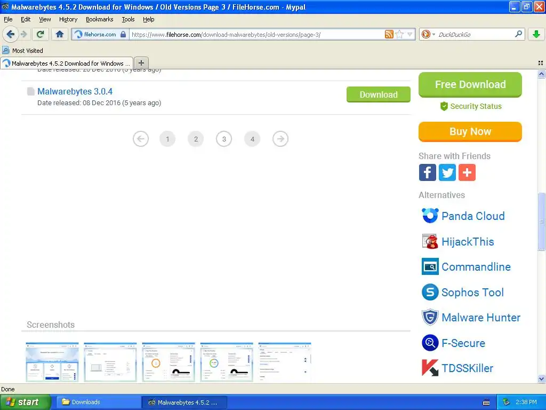546x410 pixels.
Task: Share on Facebook icon
Action: coord(427,172)
